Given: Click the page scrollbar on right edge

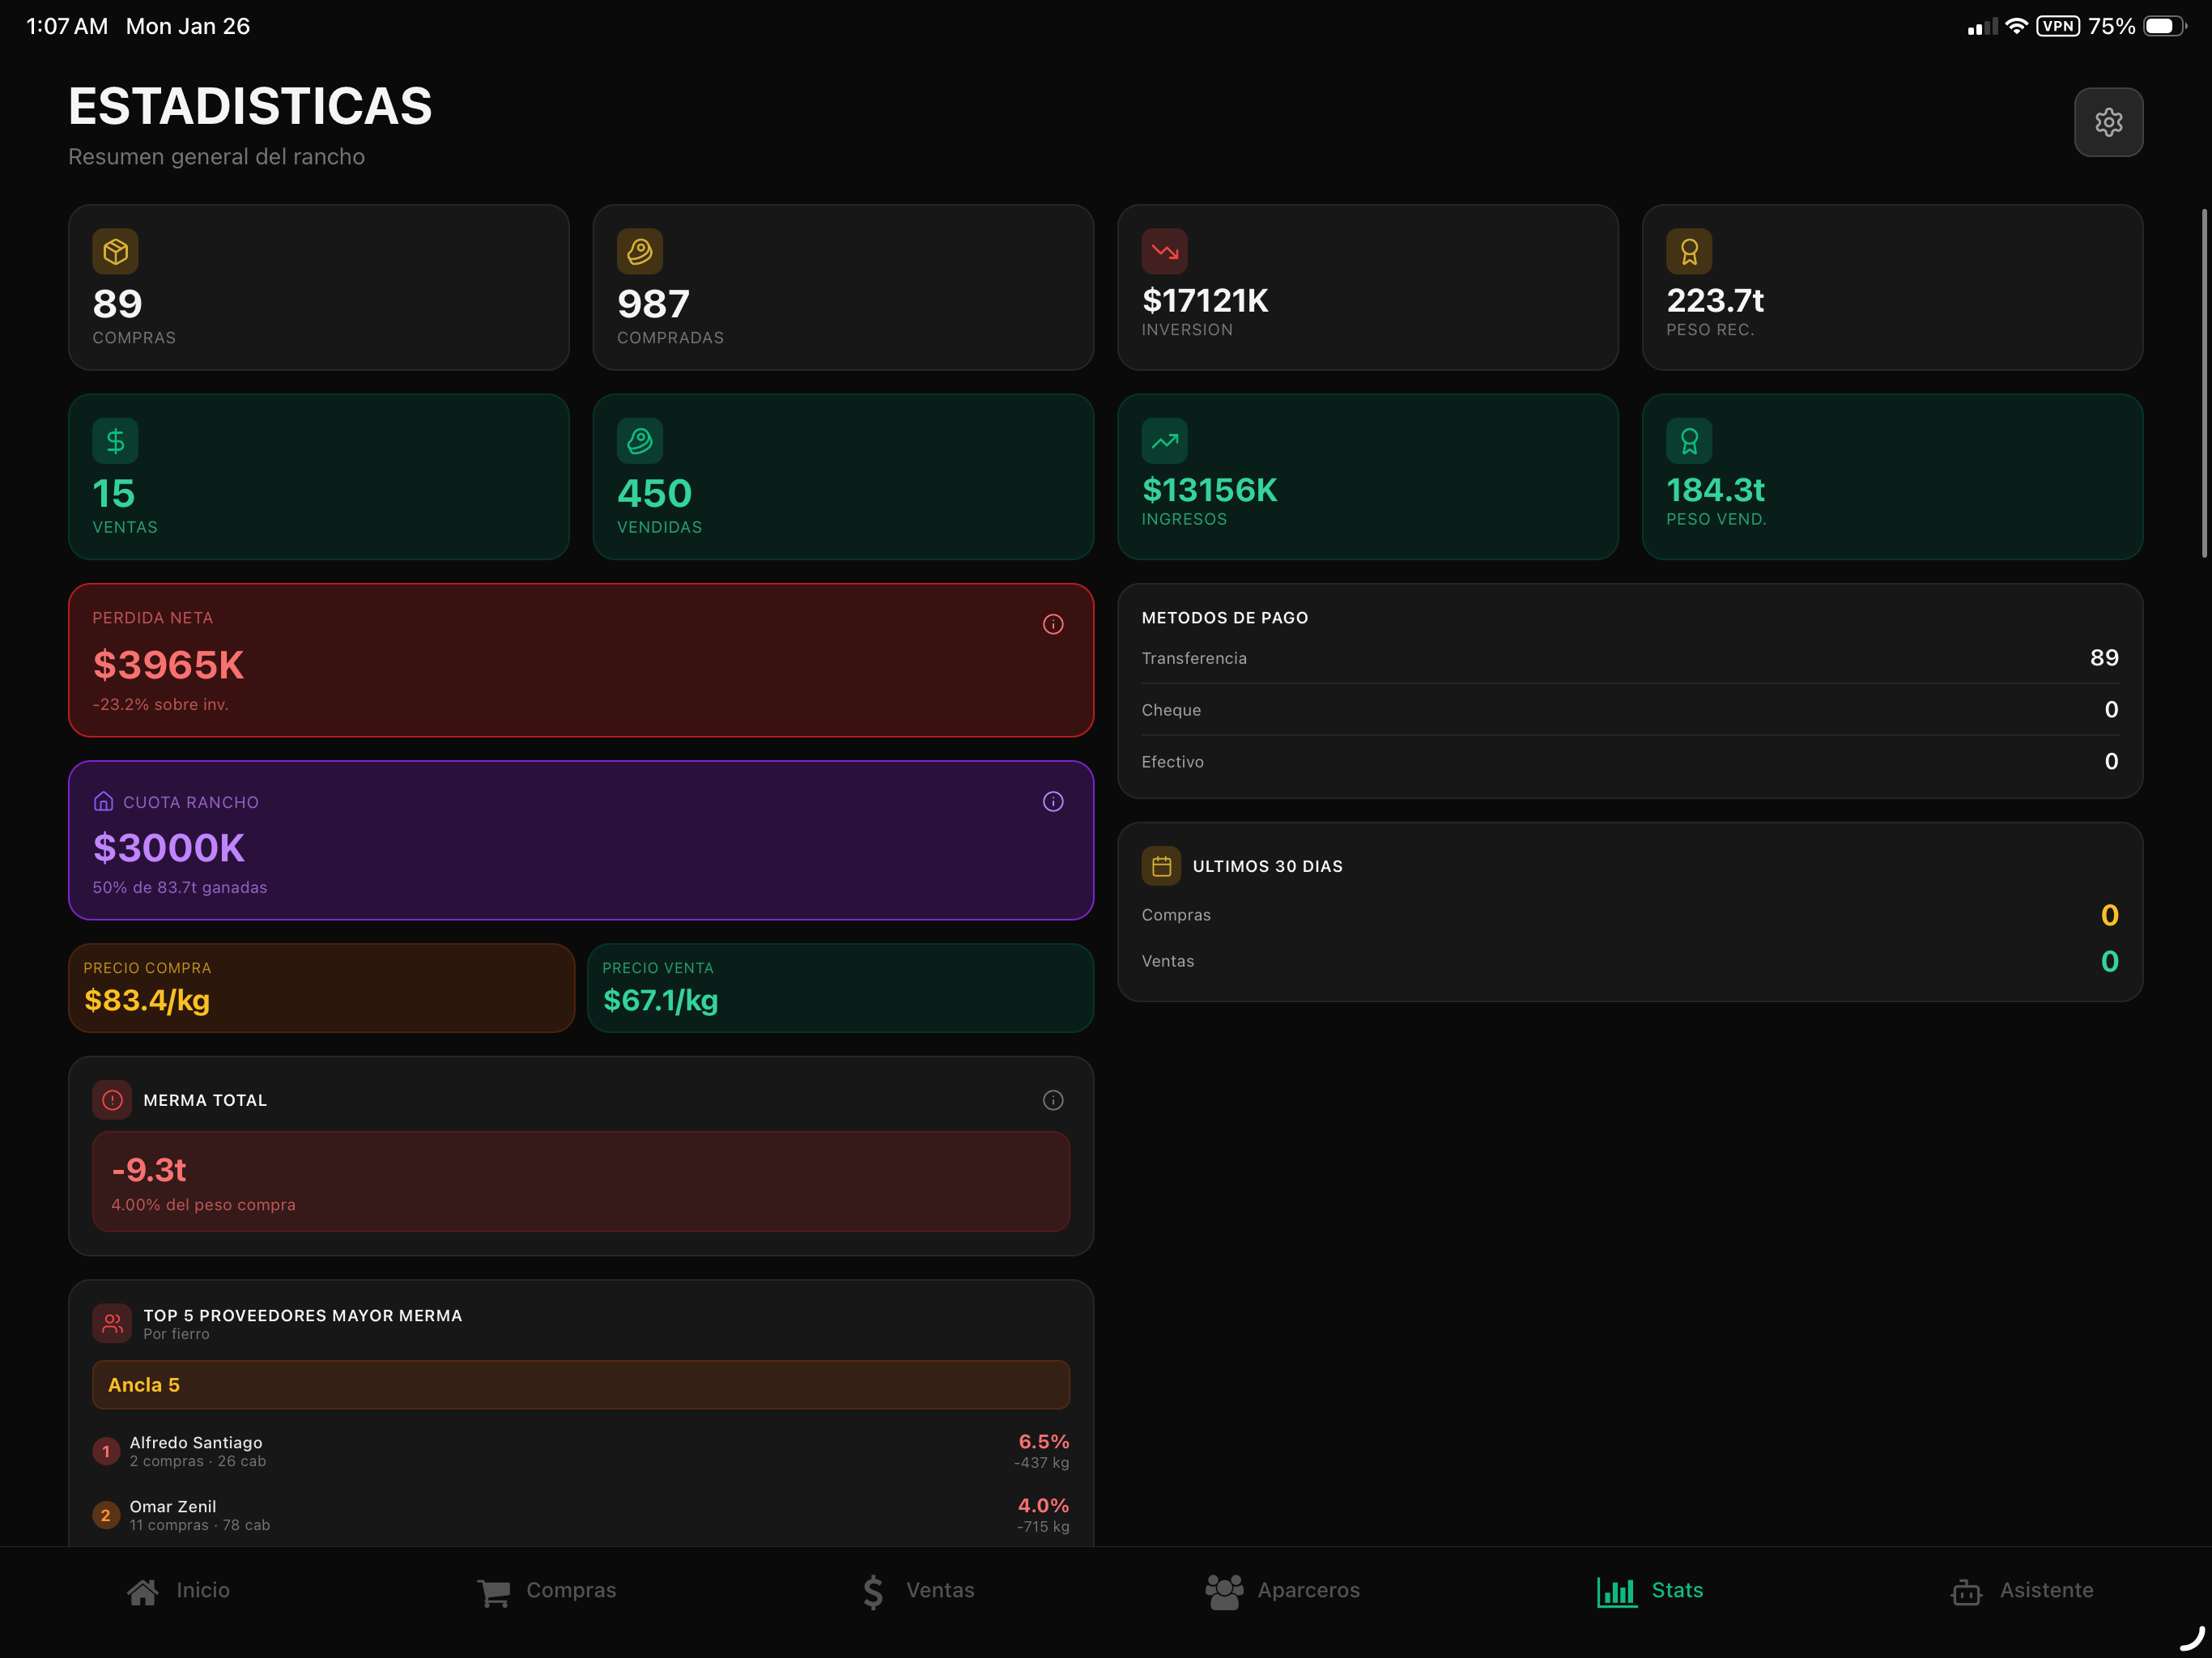Looking at the screenshot, I should tap(2204, 383).
